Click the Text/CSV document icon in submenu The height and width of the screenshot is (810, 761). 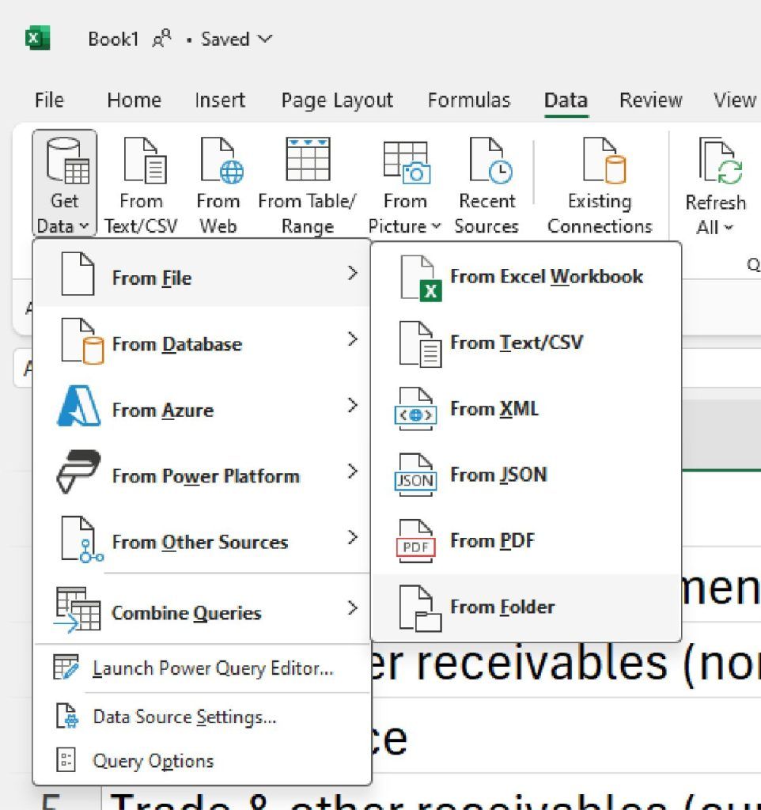(x=421, y=344)
